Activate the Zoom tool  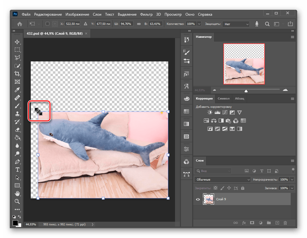tap(17, 201)
